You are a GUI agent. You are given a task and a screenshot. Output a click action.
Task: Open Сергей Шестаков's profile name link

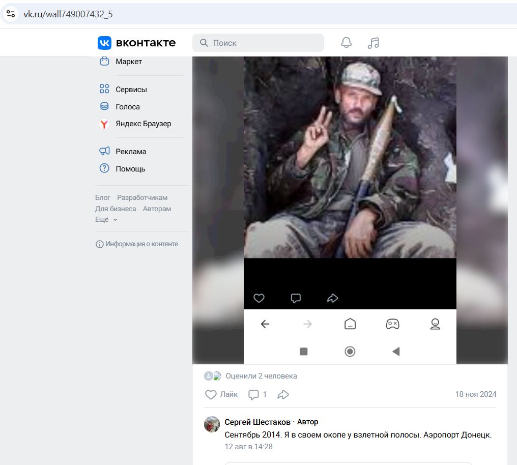click(257, 422)
